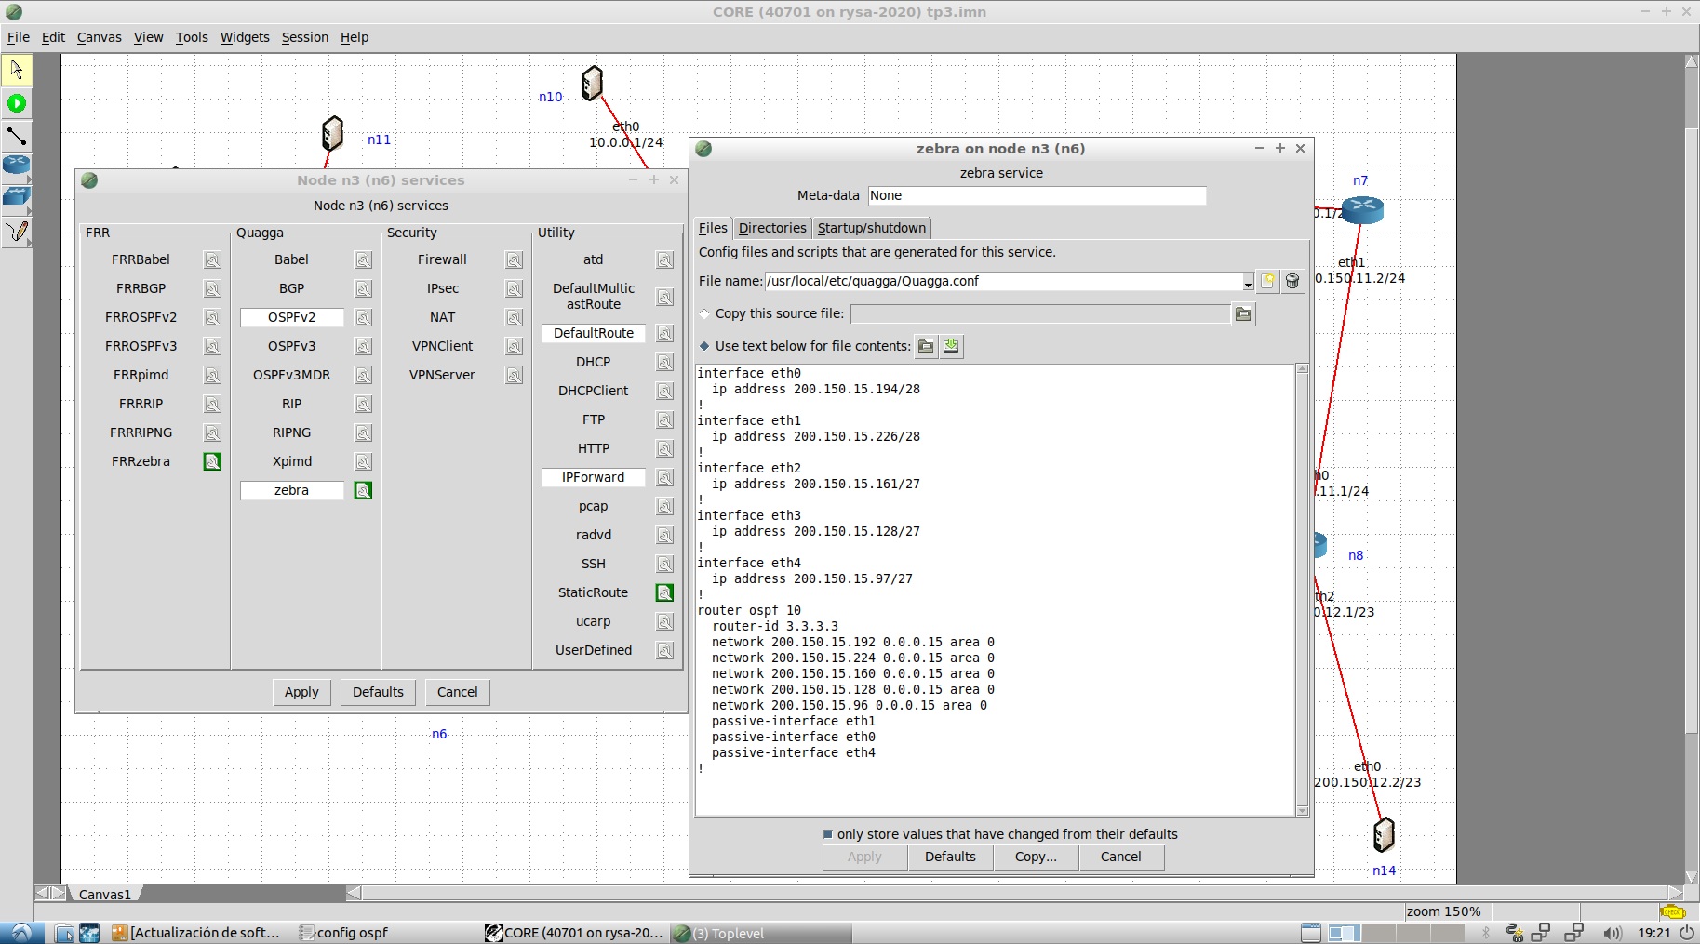
Task: Start the session with green play button
Action: [17, 103]
